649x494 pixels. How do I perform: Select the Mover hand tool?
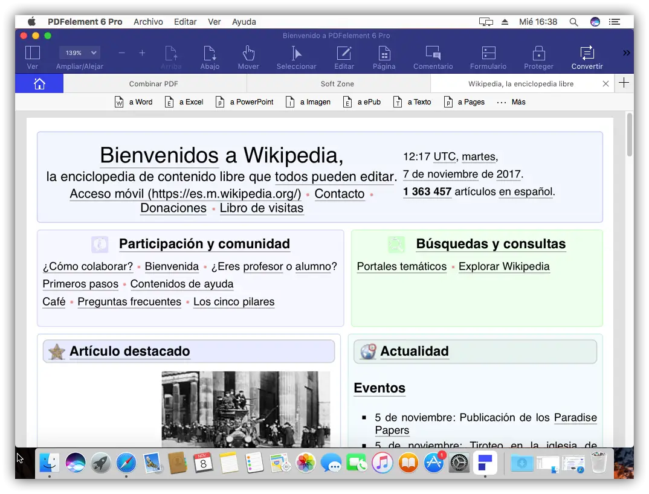point(248,57)
